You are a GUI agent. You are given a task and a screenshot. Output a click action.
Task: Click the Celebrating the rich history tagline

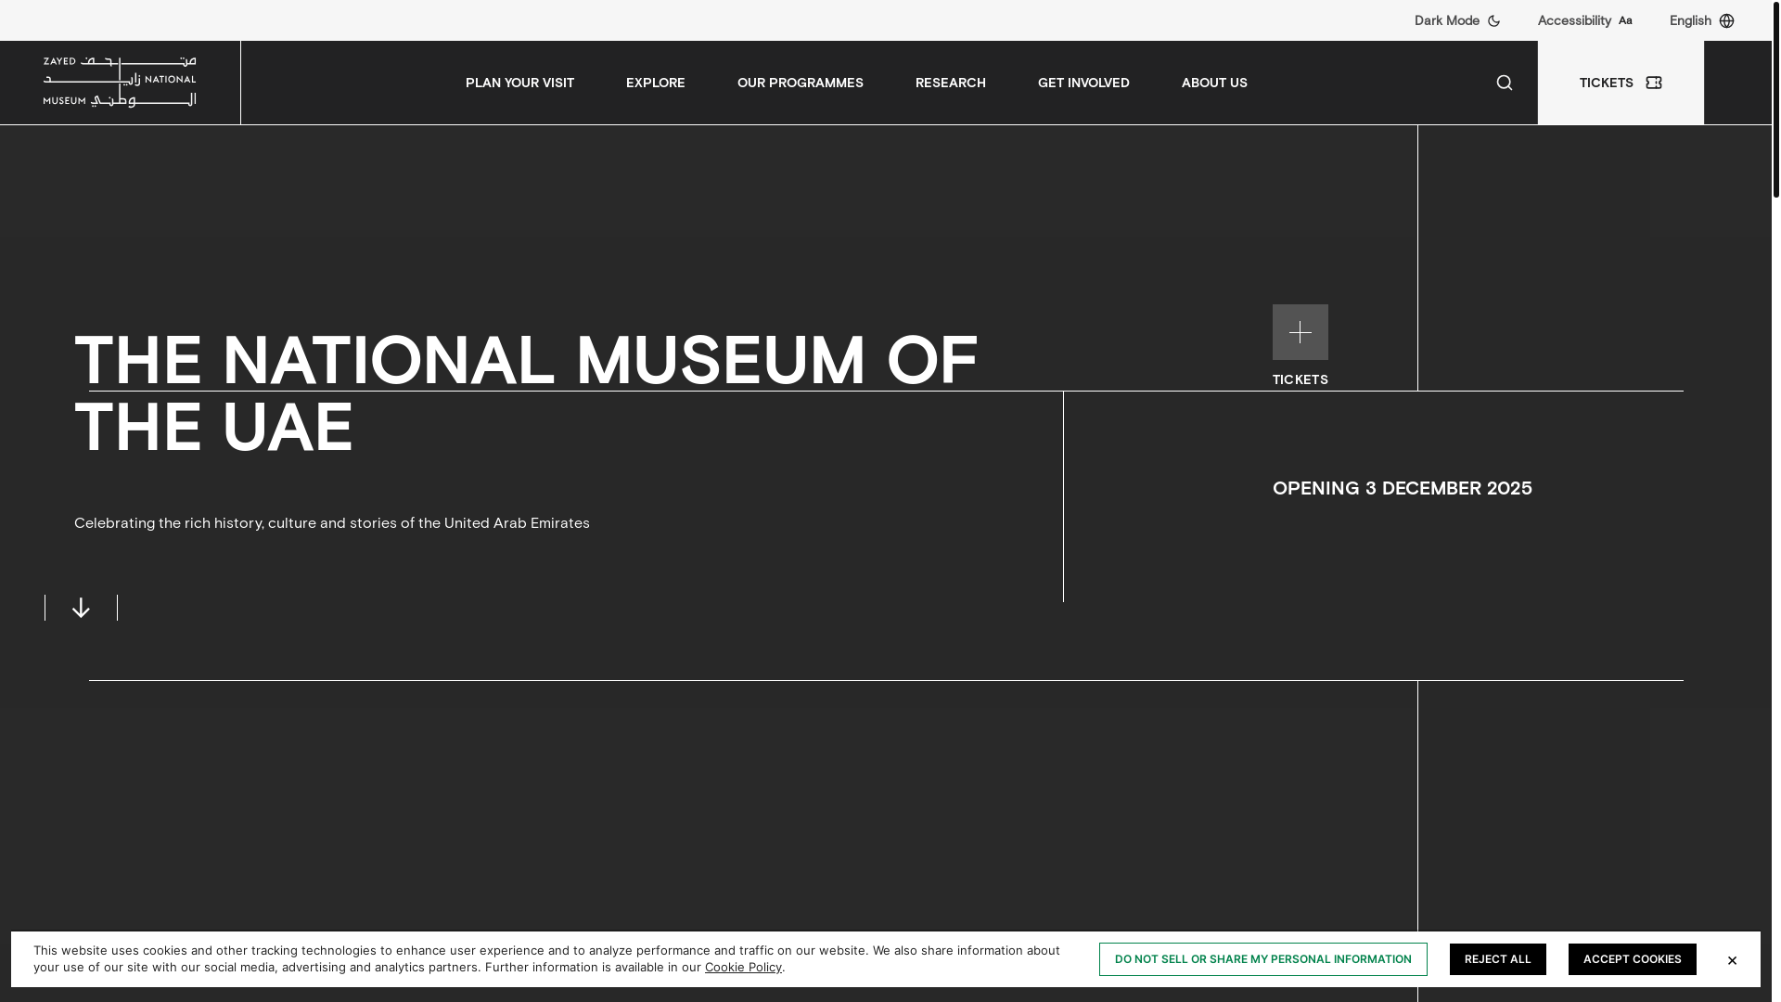click(332, 523)
